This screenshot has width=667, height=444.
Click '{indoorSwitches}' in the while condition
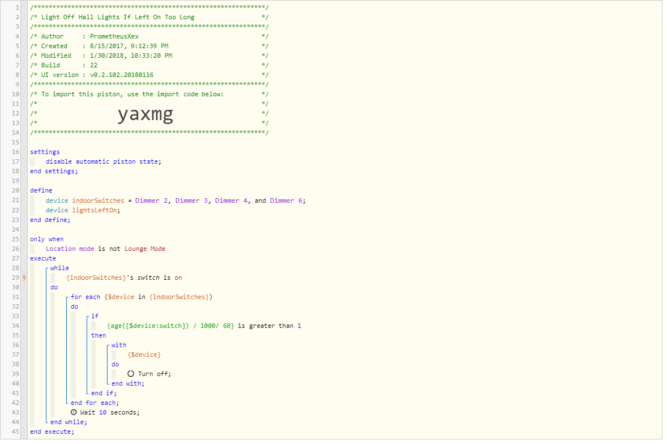96,277
